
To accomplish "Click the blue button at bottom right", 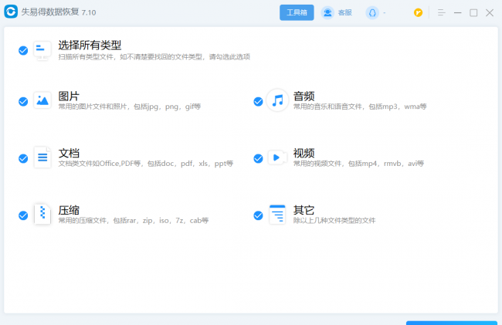I will pyautogui.click(x=452, y=323).
